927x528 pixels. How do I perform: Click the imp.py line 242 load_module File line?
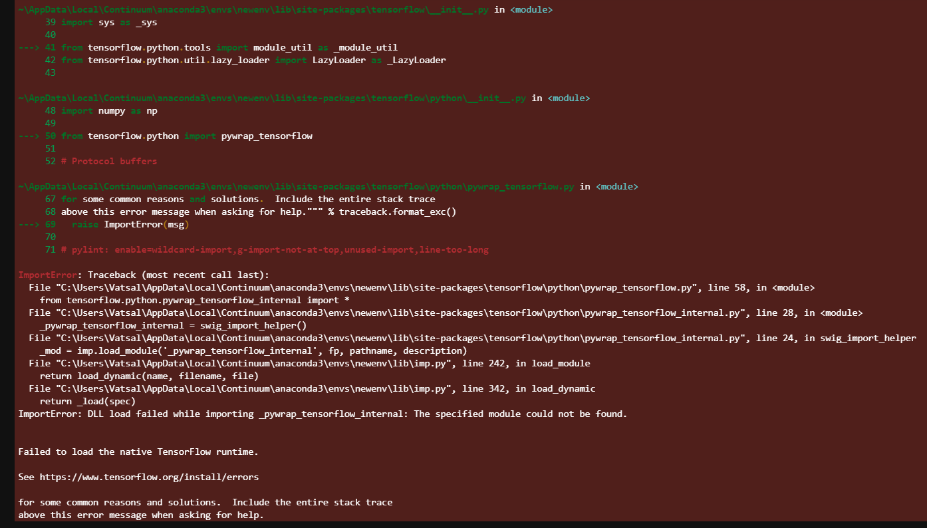pos(310,364)
